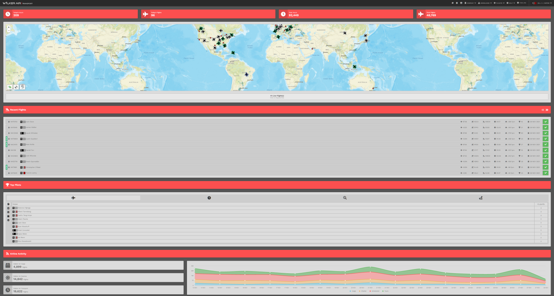Screen dimensions: 554x296
Task: Expand the Flights dropdown menu
Action: (499, 3)
